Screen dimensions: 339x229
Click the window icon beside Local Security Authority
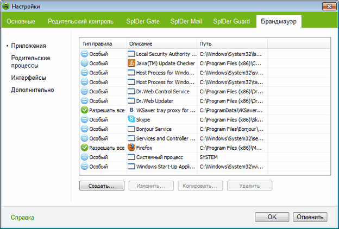coord(131,54)
